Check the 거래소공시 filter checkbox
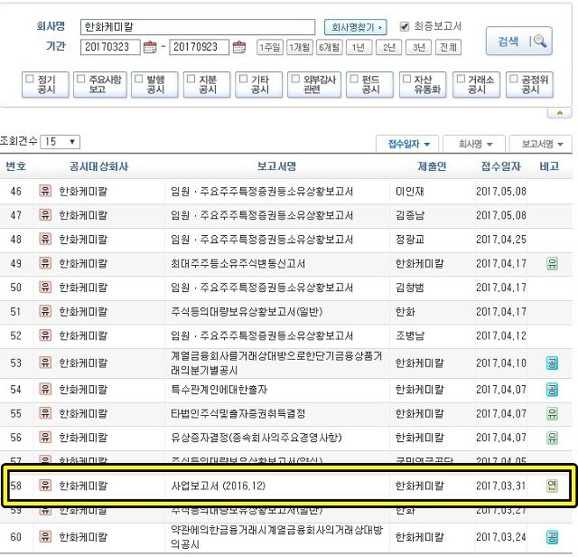Image resolution: width=578 pixels, height=557 pixels. 461,79
